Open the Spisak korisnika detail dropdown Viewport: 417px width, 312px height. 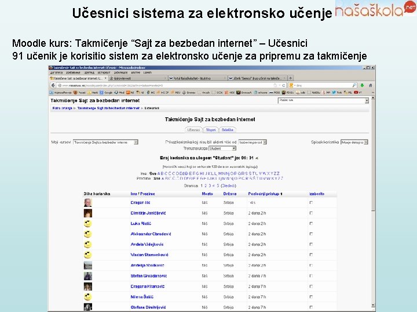(x=354, y=143)
